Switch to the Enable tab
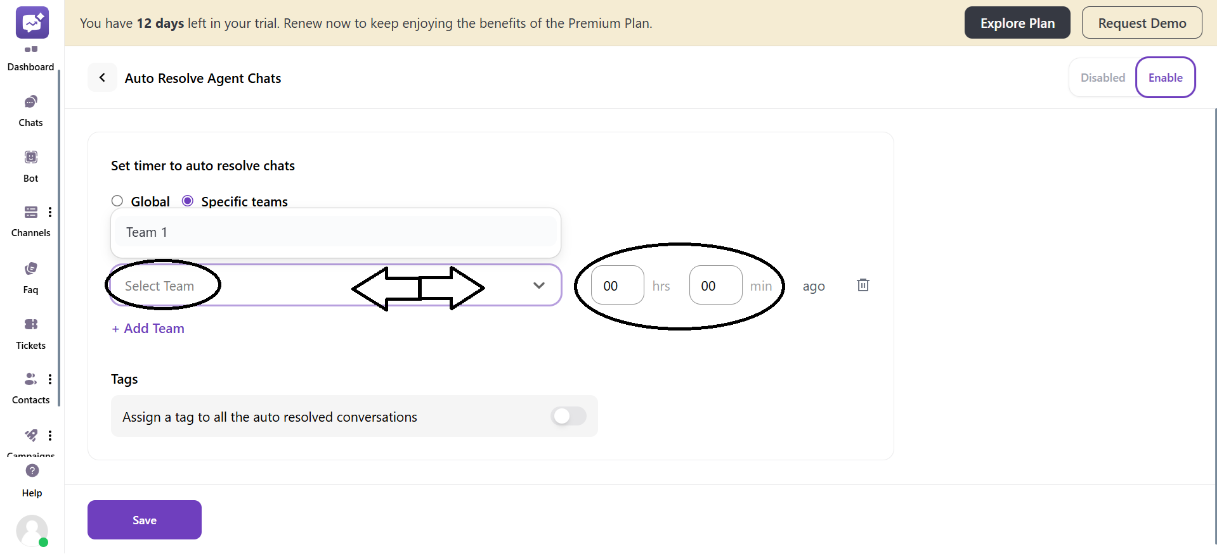1217x554 pixels. click(x=1165, y=78)
